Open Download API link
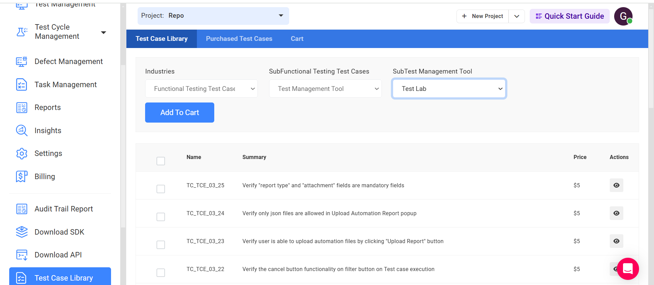The width and height of the screenshot is (654, 285). (x=58, y=255)
